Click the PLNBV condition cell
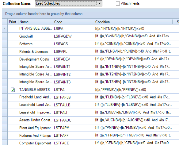The image size is (179, 145). [133, 51]
